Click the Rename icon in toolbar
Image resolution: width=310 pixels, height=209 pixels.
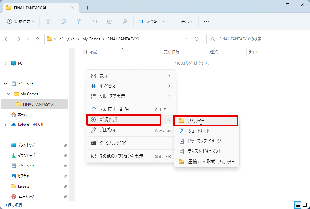[x=94, y=21]
